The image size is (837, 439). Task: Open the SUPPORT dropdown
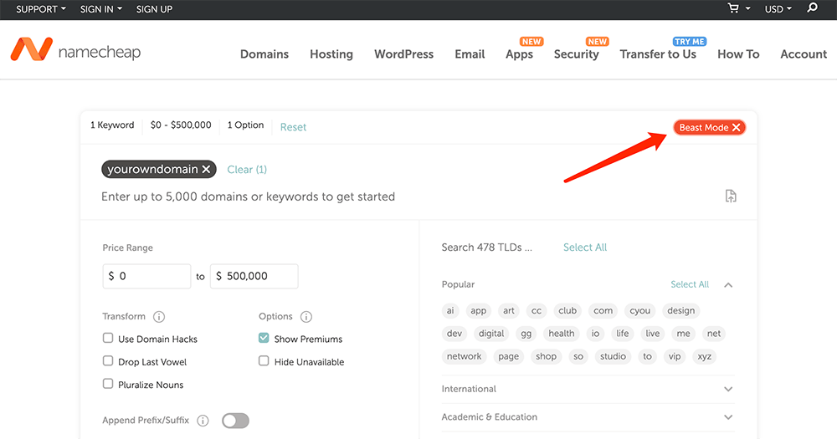41,9
